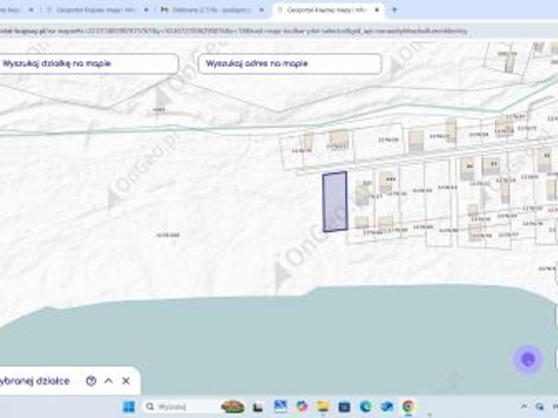Click the browser address bar URL
Screen dimensions: 558x418
(x=233, y=31)
